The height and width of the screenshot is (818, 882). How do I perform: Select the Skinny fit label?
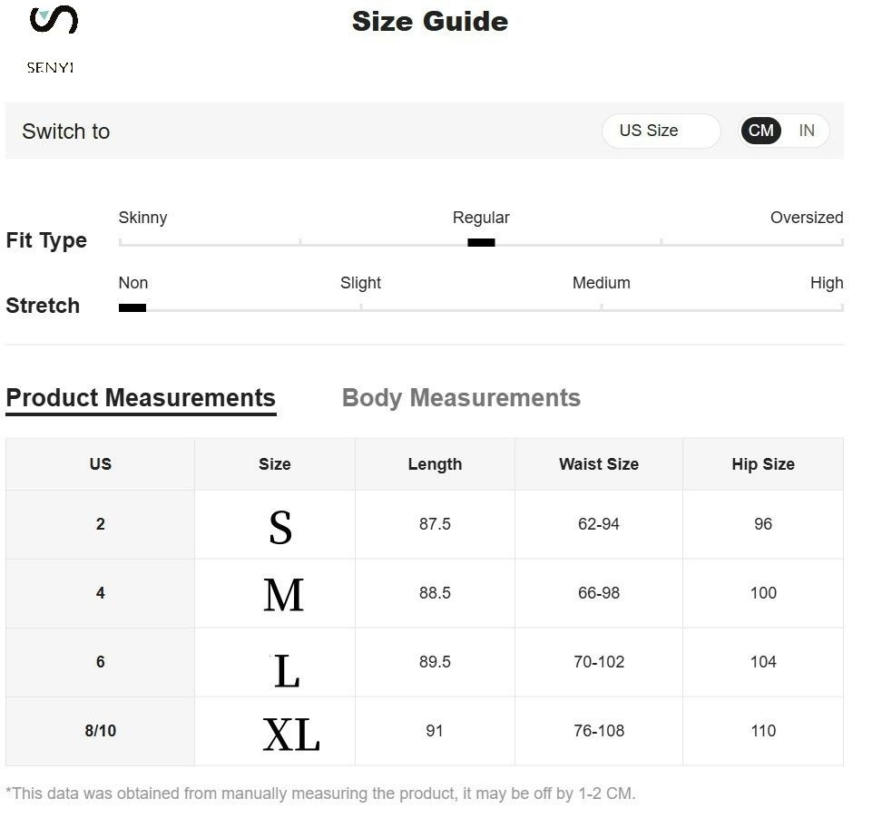pyautogui.click(x=142, y=218)
